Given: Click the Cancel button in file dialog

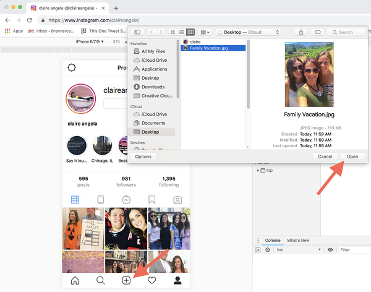Looking at the screenshot, I should coord(325,157).
